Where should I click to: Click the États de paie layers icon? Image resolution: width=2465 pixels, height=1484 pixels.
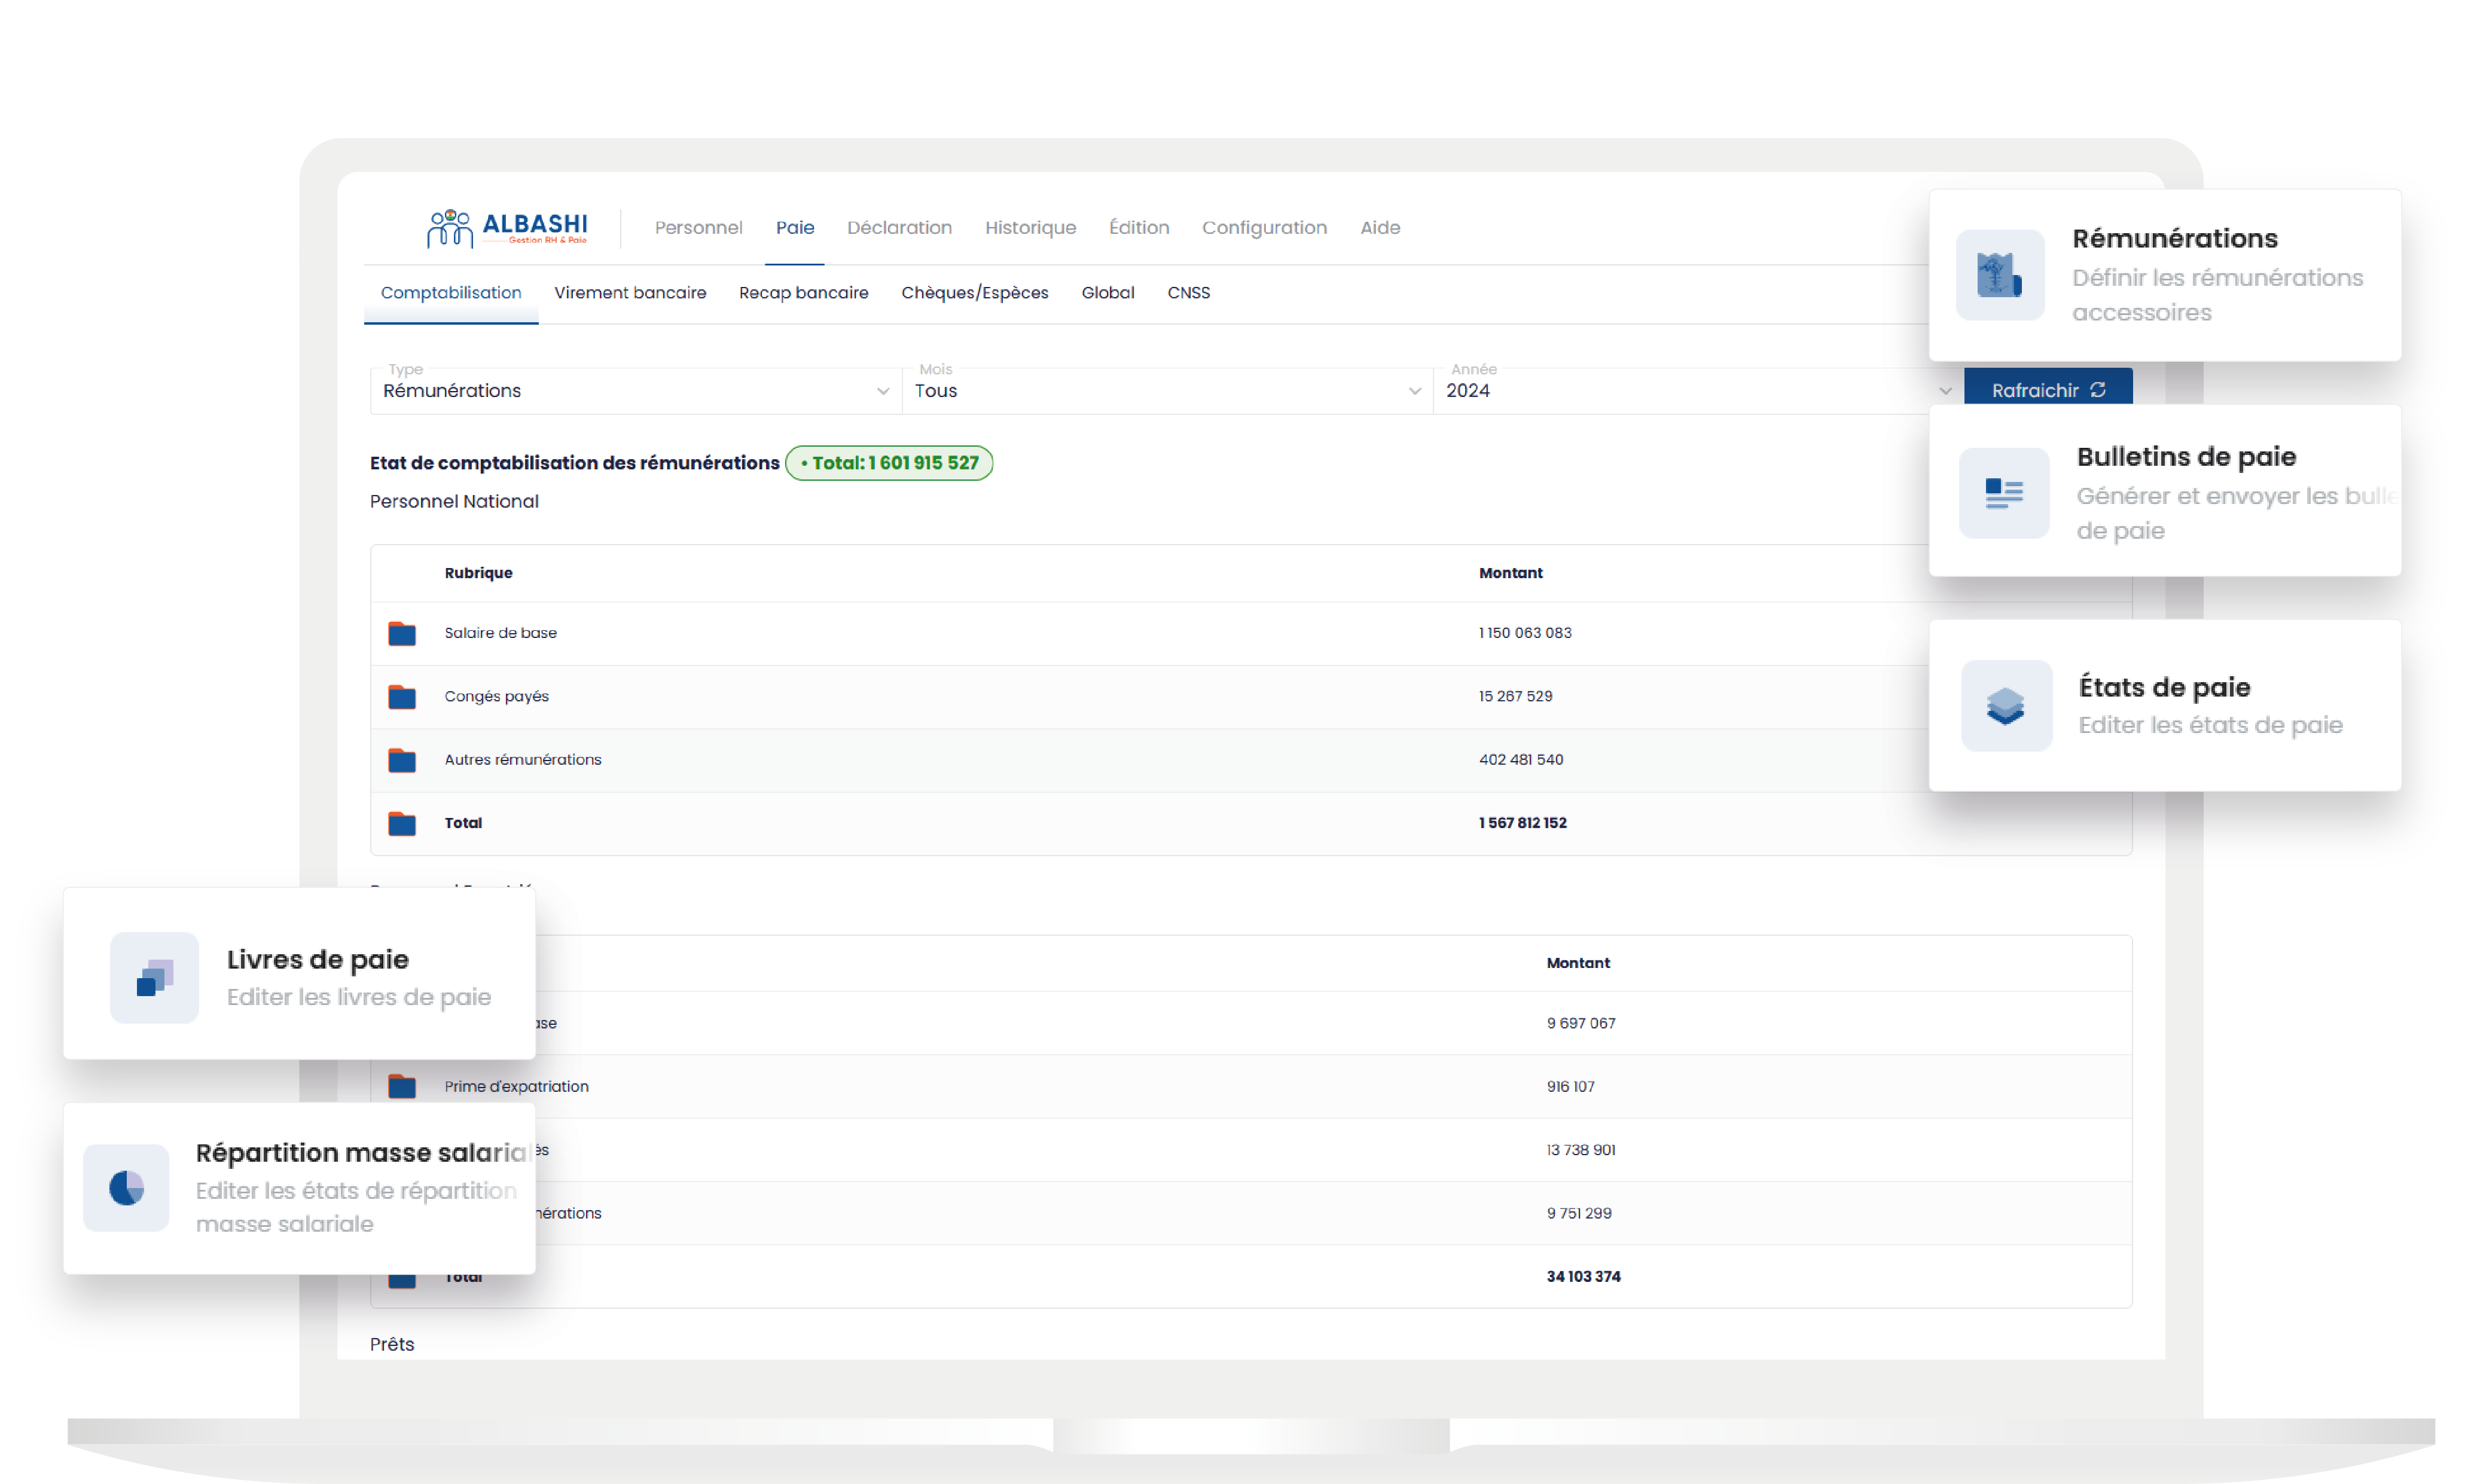(2005, 706)
